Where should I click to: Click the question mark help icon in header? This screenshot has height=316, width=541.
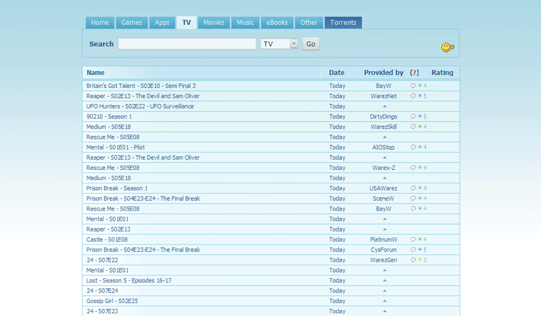tap(415, 72)
